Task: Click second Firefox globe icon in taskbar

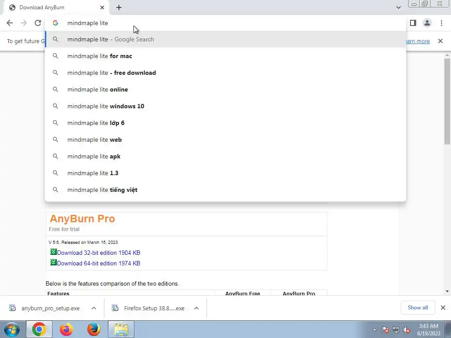Action: (94, 329)
